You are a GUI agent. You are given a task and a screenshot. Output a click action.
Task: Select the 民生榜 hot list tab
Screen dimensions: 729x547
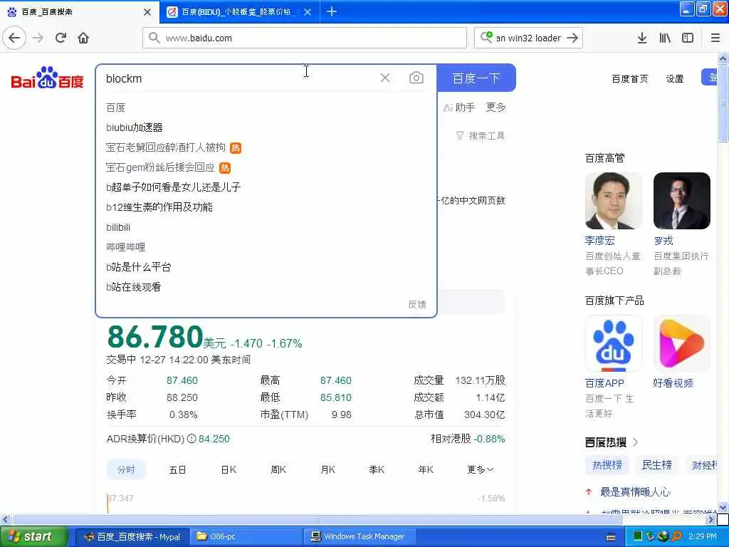pos(657,464)
